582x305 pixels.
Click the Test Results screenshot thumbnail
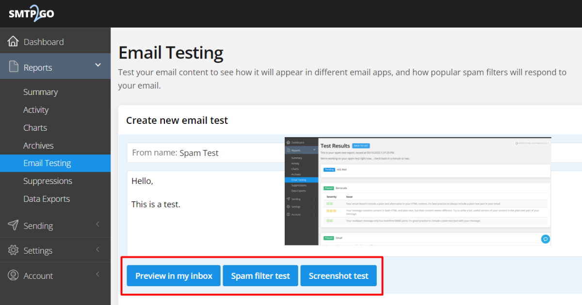[418, 191]
